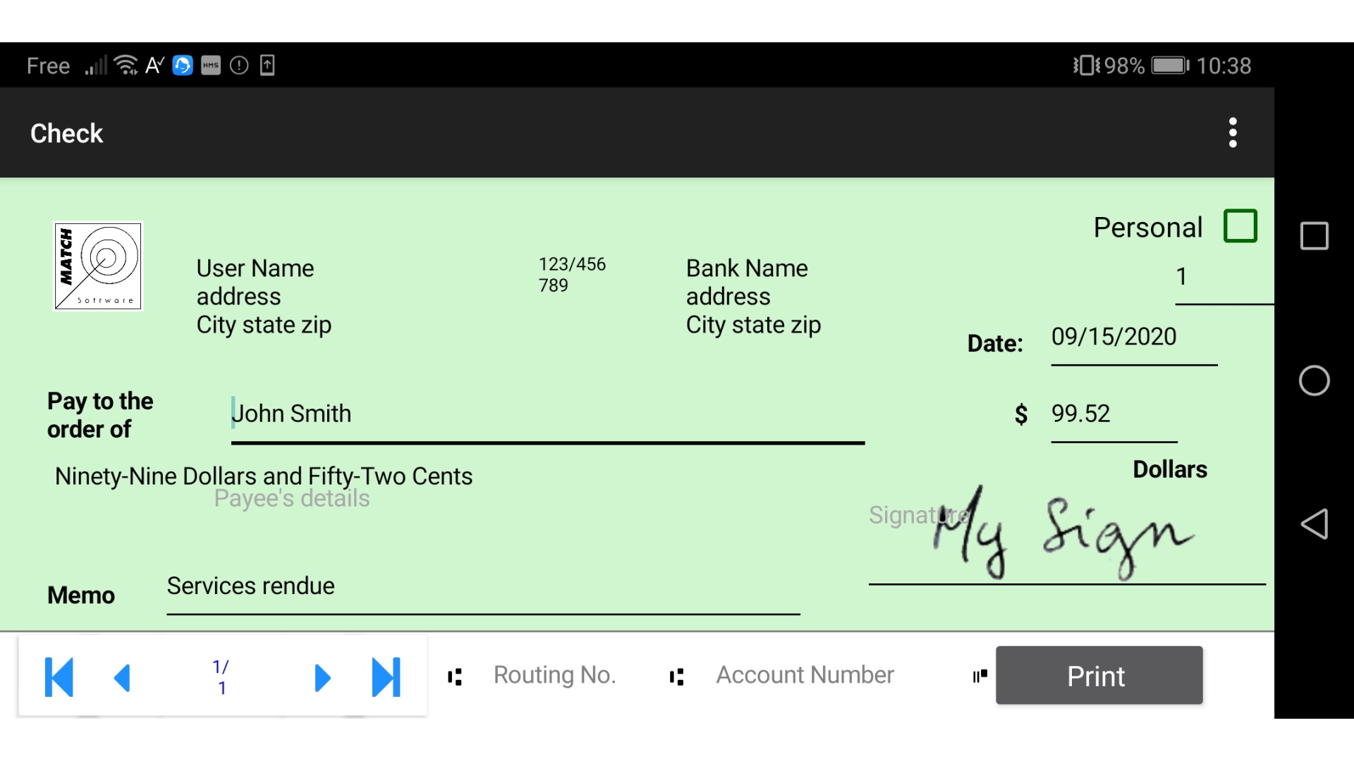Viewport: 1354px width, 761px height.
Task: Edit the date 09/15/2020 field
Action: [x=1132, y=338]
